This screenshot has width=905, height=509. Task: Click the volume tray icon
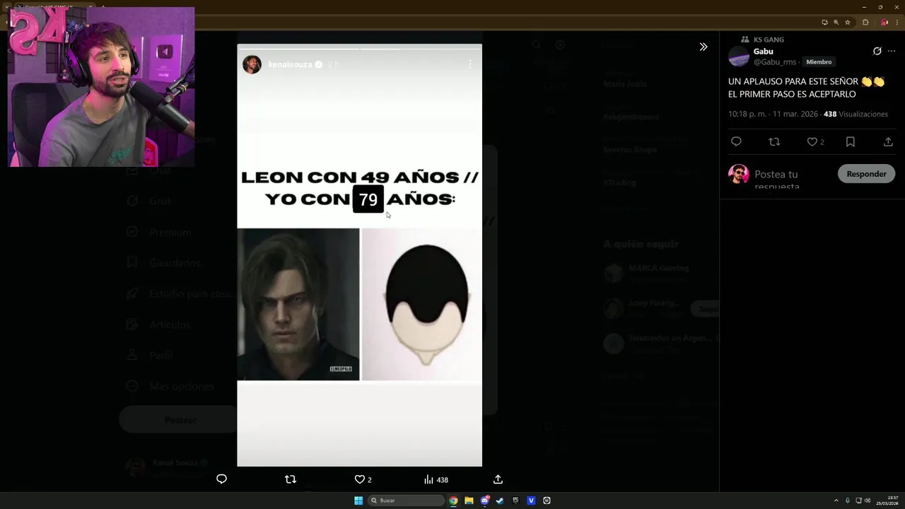tap(868, 501)
